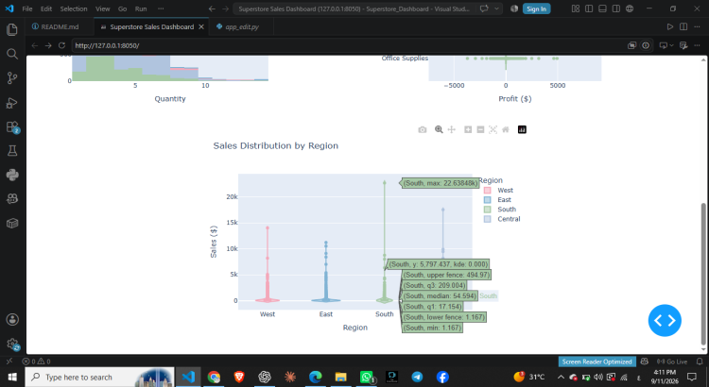
Task: Open Windows Start menu
Action: point(12,377)
